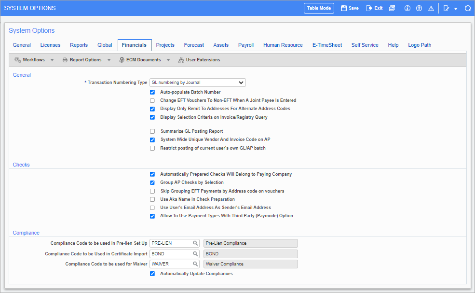Click the ECM Documents attachment icon
The image size is (475, 293).
pos(122,59)
